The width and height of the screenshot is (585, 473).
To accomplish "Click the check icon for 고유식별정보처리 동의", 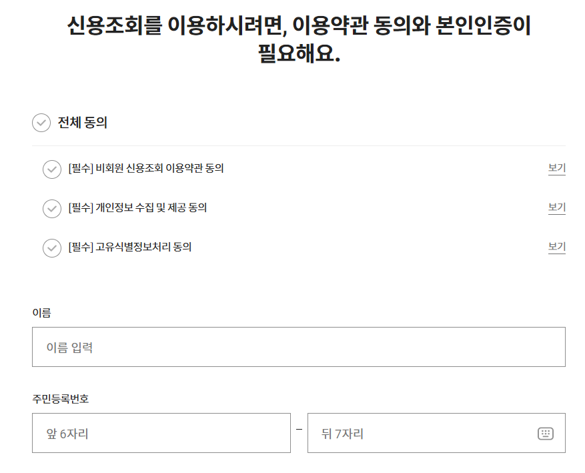I will click(x=52, y=248).
